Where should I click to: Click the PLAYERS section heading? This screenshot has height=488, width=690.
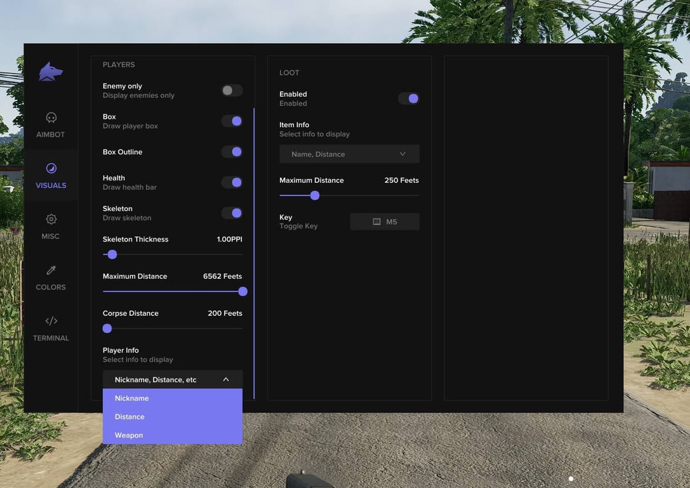(119, 64)
